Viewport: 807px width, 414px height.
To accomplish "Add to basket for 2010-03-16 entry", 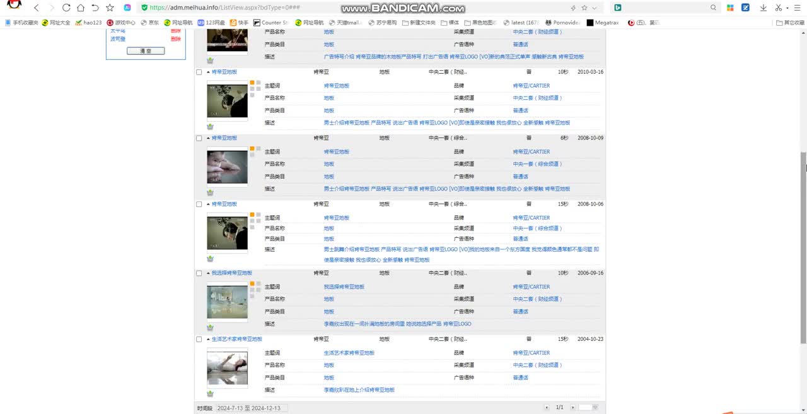I will pos(210,126).
